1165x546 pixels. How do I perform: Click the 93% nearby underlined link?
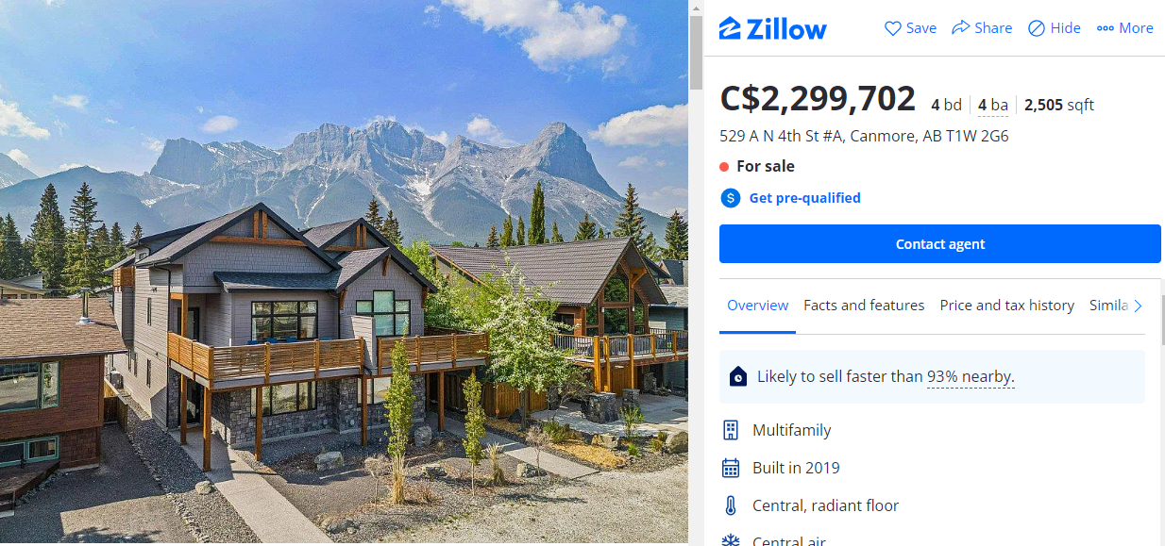pyautogui.click(x=970, y=377)
